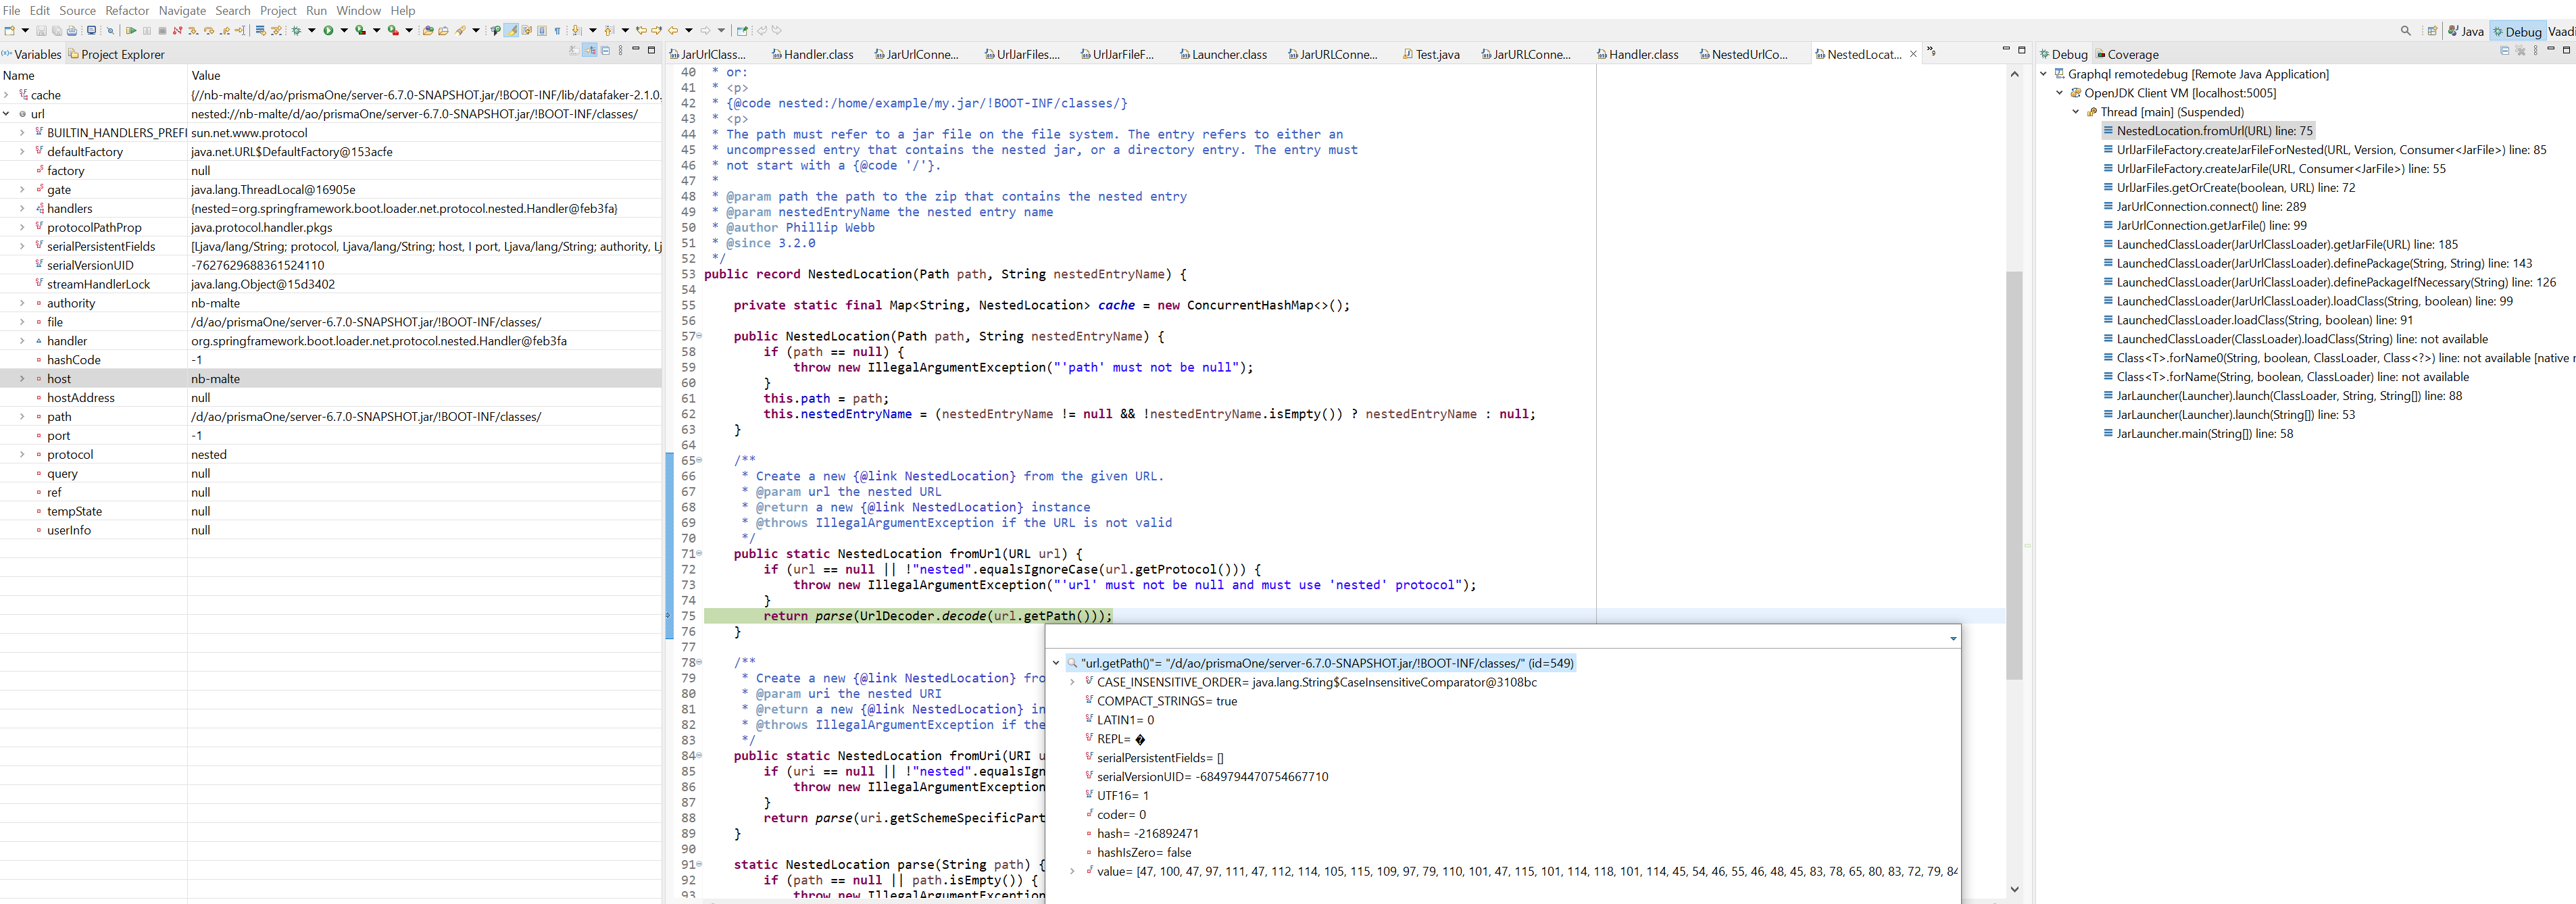Viewport: 2576px width, 904px height.
Task: Collapse the url variable node
Action: tap(7, 114)
